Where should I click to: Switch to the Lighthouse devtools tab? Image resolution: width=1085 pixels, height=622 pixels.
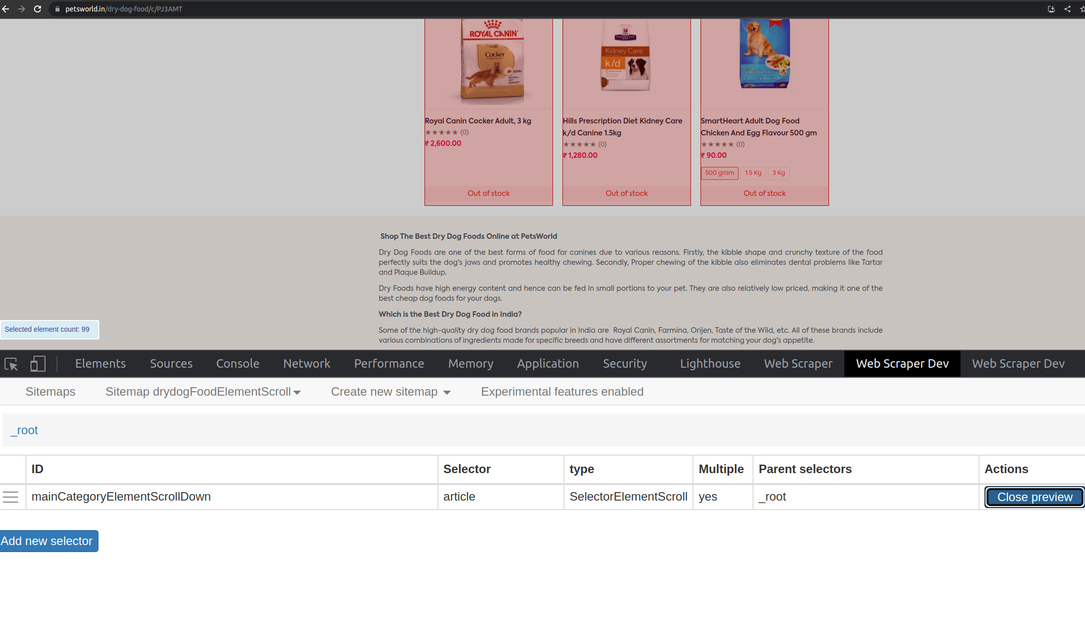[710, 364]
